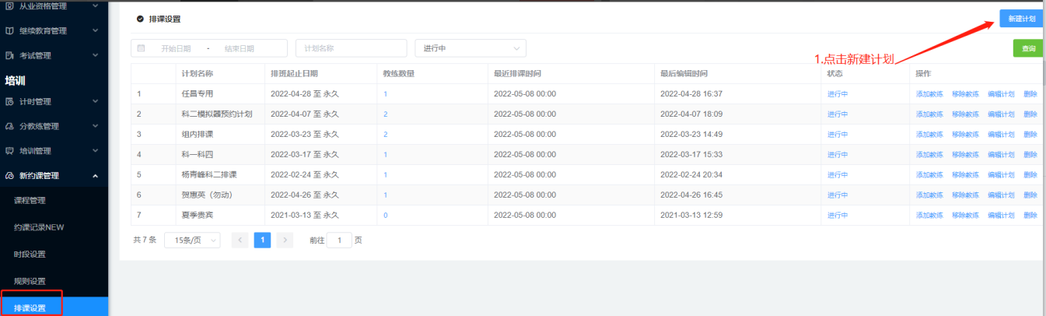The height and width of the screenshot is (316, 1046).
Task: Click 添加教练 for 杨青峰科二排课 row
Action: click(x=929, y=175)
